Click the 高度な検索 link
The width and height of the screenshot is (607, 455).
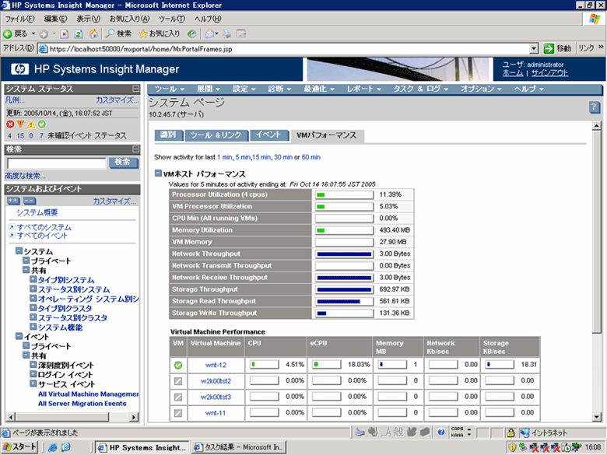(25, 176)
